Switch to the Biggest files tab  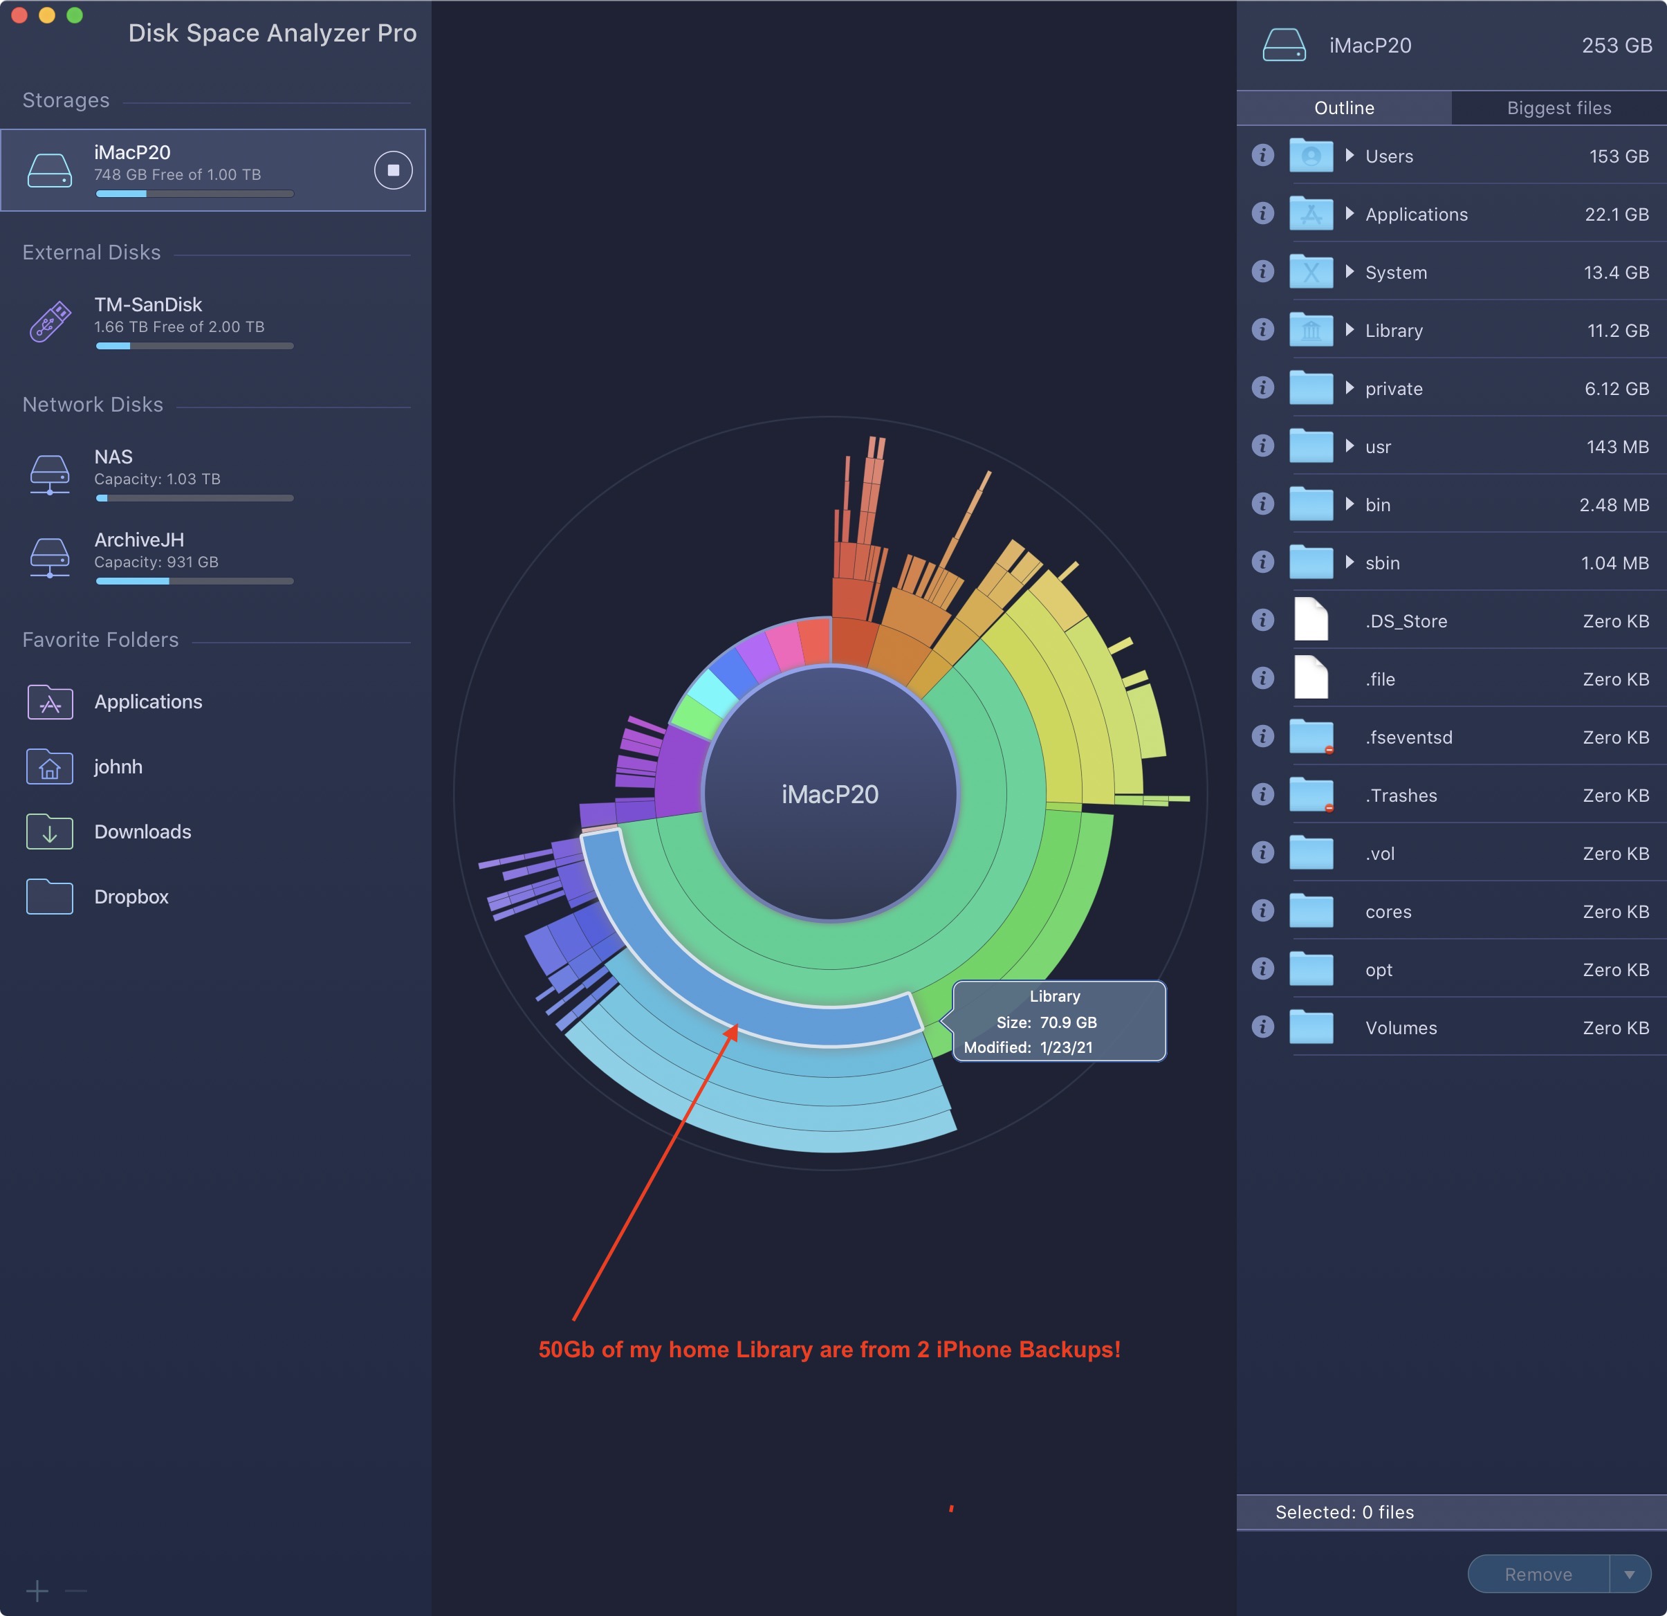pos(1558,108)
